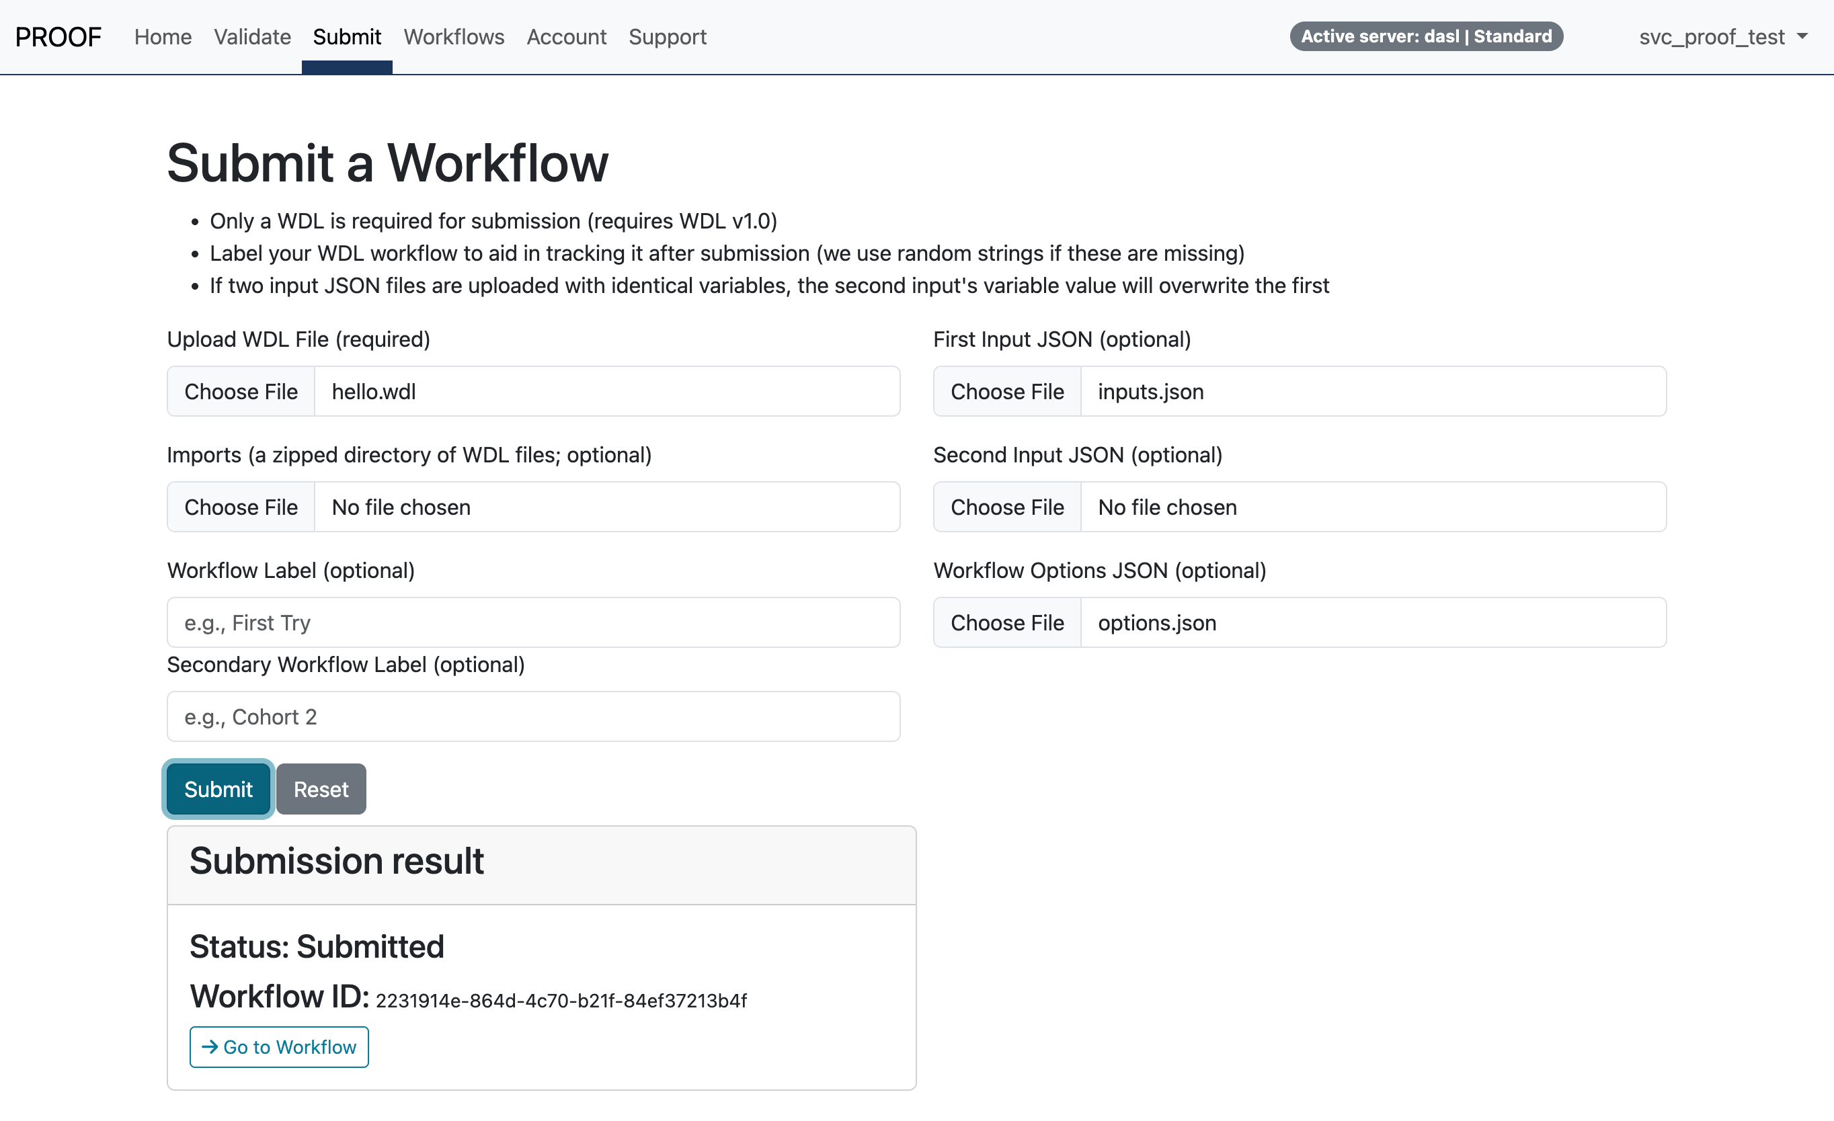
Task: Click Choose File for the Imports zip
Action: (x=241, y=507)
